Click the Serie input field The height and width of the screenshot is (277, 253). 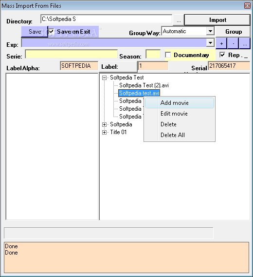71,54
